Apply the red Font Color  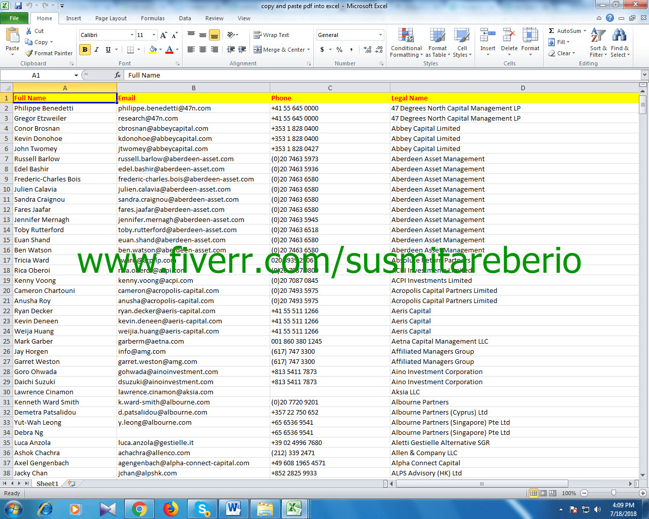[169, 50]
